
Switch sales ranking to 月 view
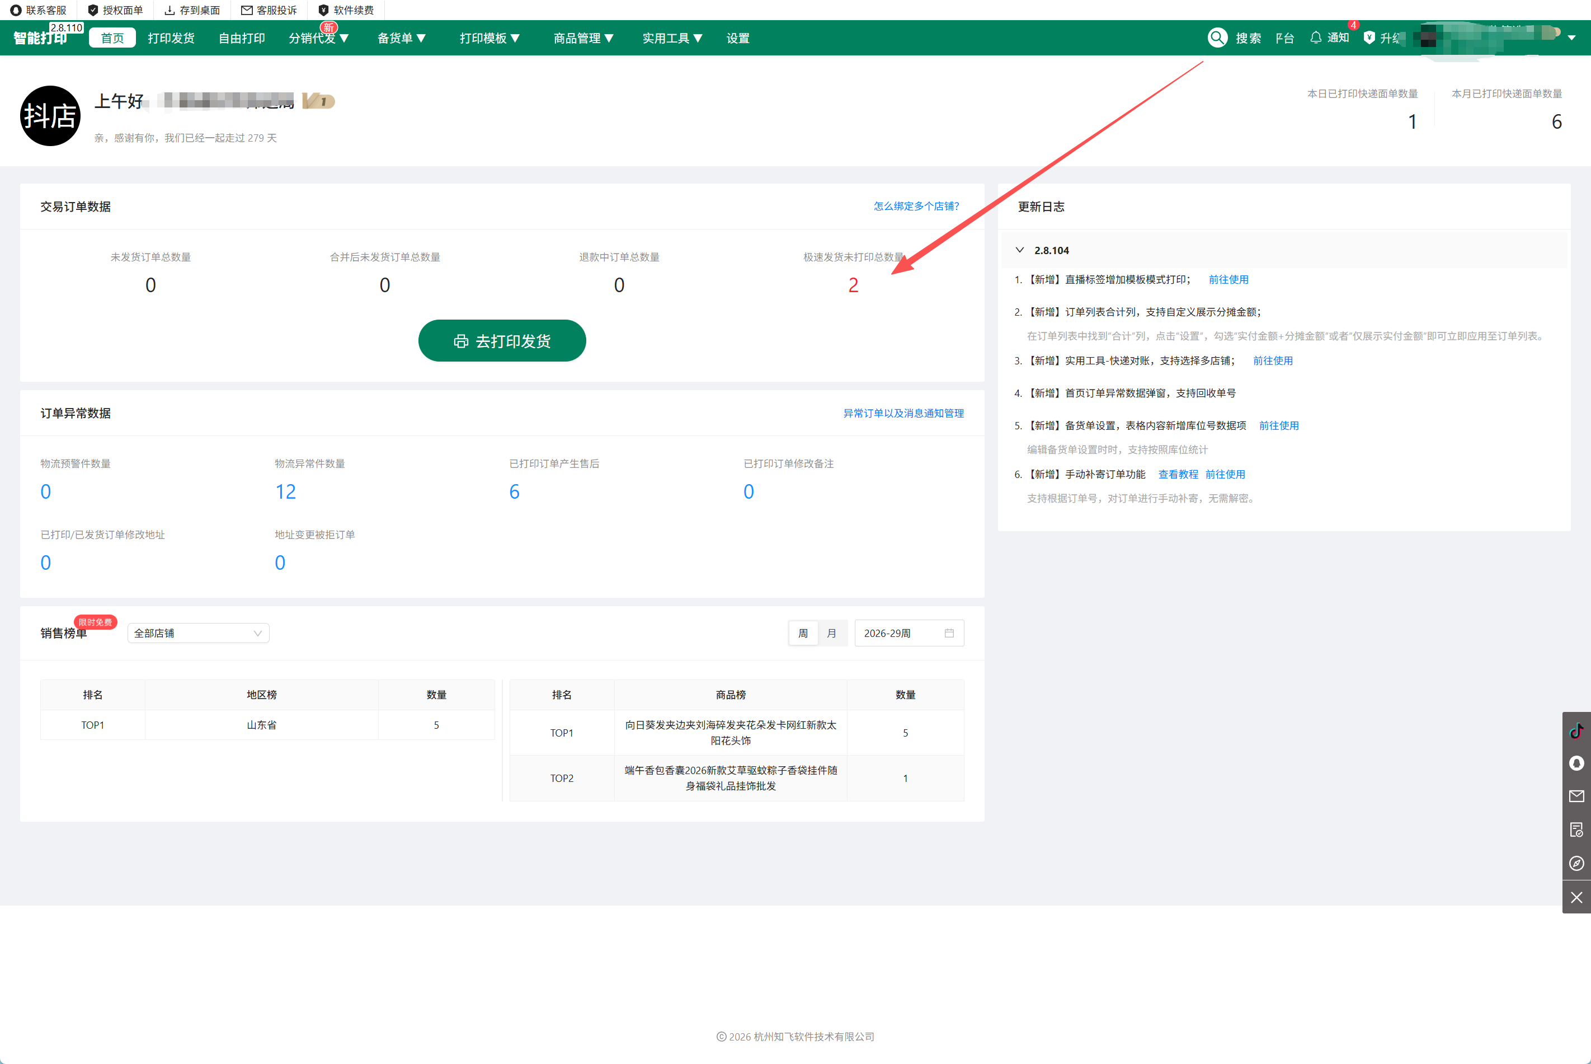tap(832, 633)
